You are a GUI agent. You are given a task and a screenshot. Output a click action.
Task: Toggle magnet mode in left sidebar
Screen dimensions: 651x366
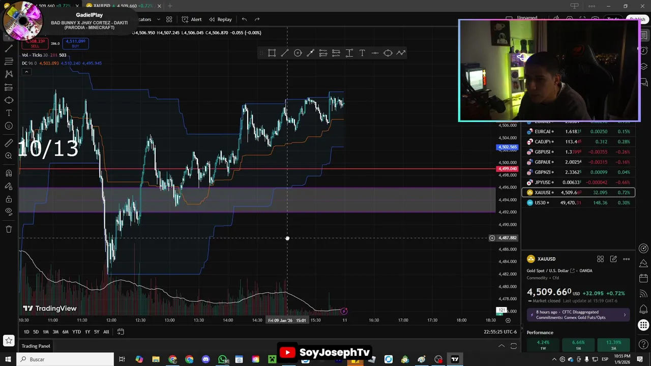(x=9, y=173)
